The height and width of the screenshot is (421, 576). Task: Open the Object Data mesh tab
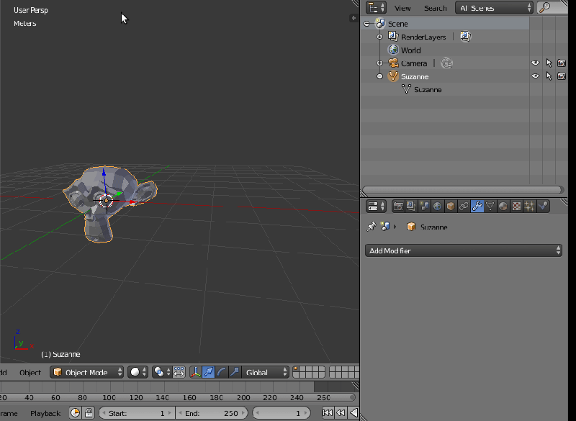point(490,207)
